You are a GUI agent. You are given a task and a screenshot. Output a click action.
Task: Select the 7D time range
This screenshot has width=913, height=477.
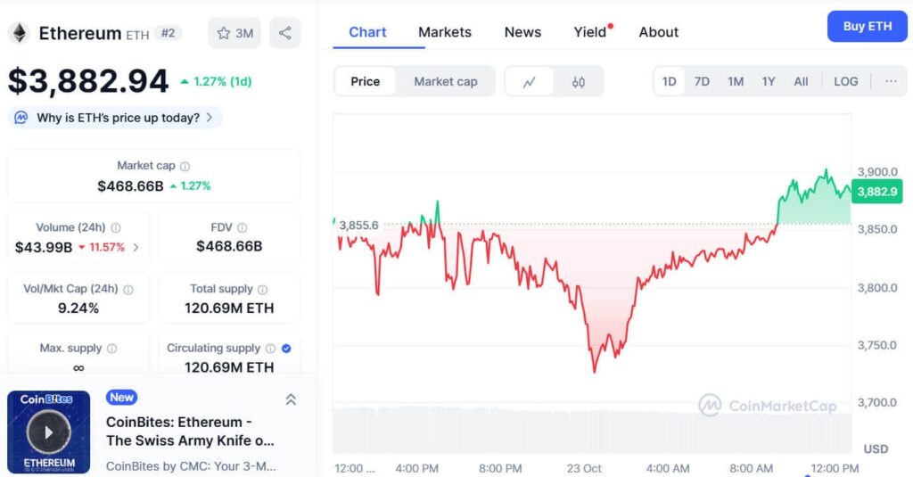tap(702, 81)
